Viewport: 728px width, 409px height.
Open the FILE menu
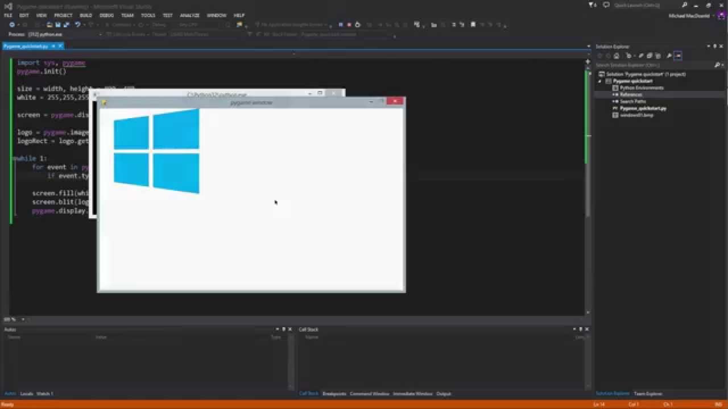tap(8, 15)
